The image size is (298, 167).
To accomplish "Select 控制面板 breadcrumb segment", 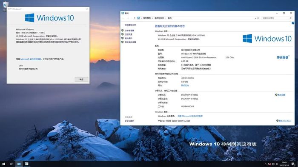I will pos(147,18).
